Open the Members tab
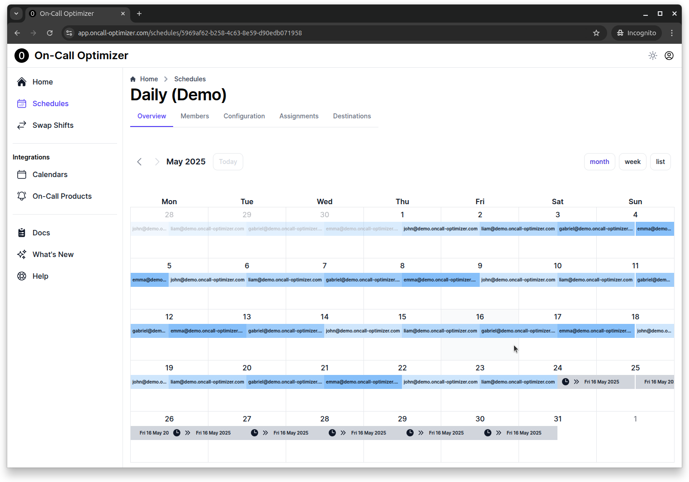The width and height of the screenshot is (689, 482). (194, 116)
